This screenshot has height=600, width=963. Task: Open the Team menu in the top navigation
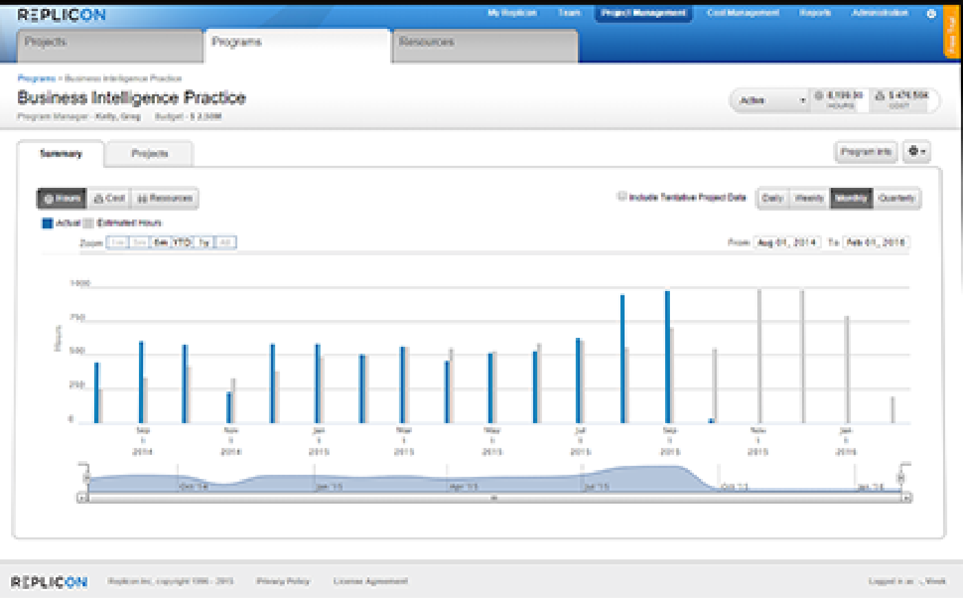pyautogui.click(x=569, y=12)
